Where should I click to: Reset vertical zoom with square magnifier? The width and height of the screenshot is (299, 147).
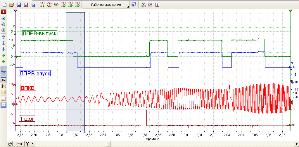click(3, 24)
